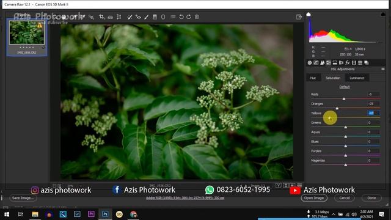Open the Tone Curve panel icon
This screenshot has width=391, height=220.
pos(316,63)
